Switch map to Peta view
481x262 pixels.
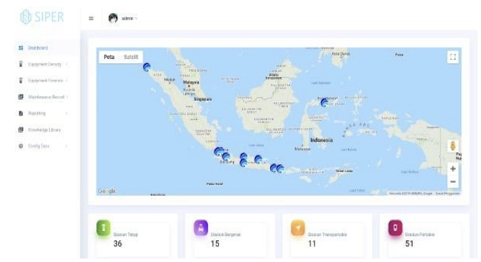tap(109, 57)
